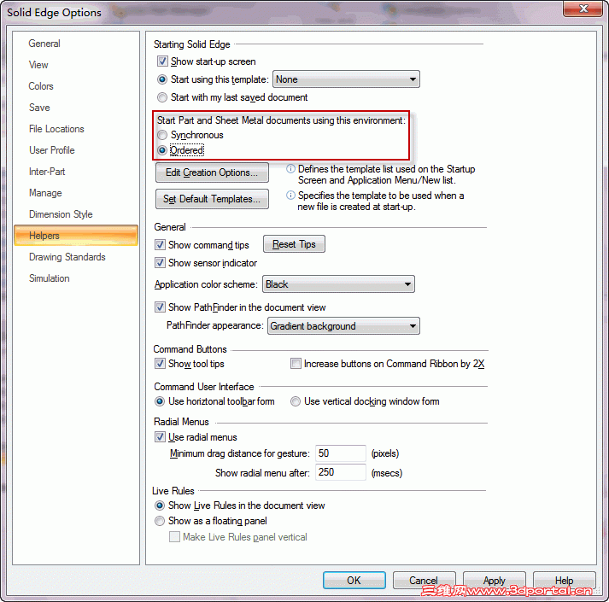Click the Show radial menu after field
The height and width of the screenshot is (602, 609).
pyautogui.click(x=340, y=472)
